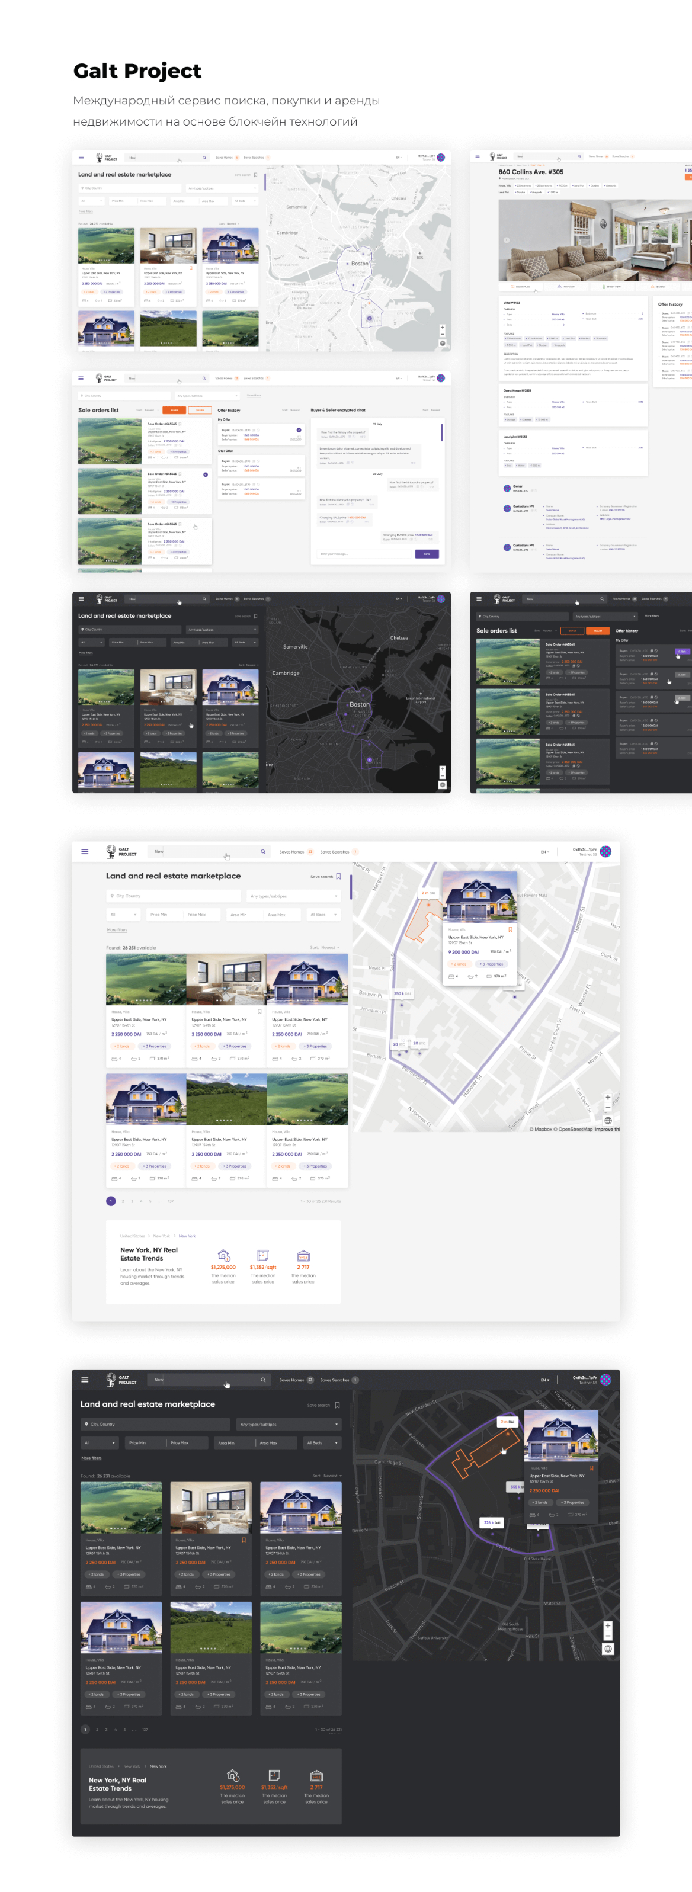
Task: Go to page 2 in large light mockup pagination
Action: tap(123, 1201)
